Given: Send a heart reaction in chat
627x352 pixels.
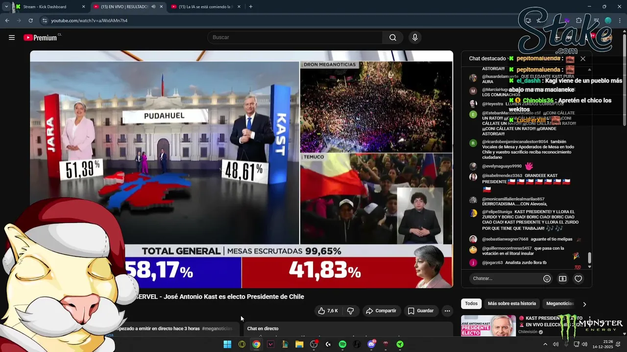Looking at the screenshot, I should (x=579, y=279).
